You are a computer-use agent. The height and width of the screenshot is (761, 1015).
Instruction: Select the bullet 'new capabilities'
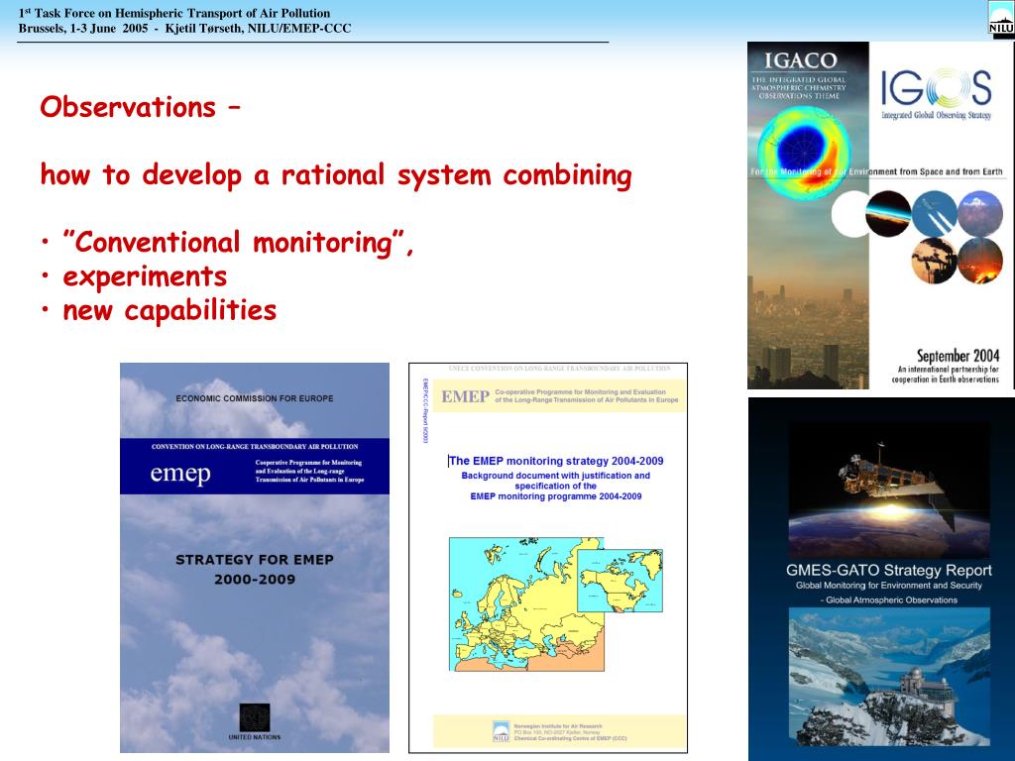[169, 310]
